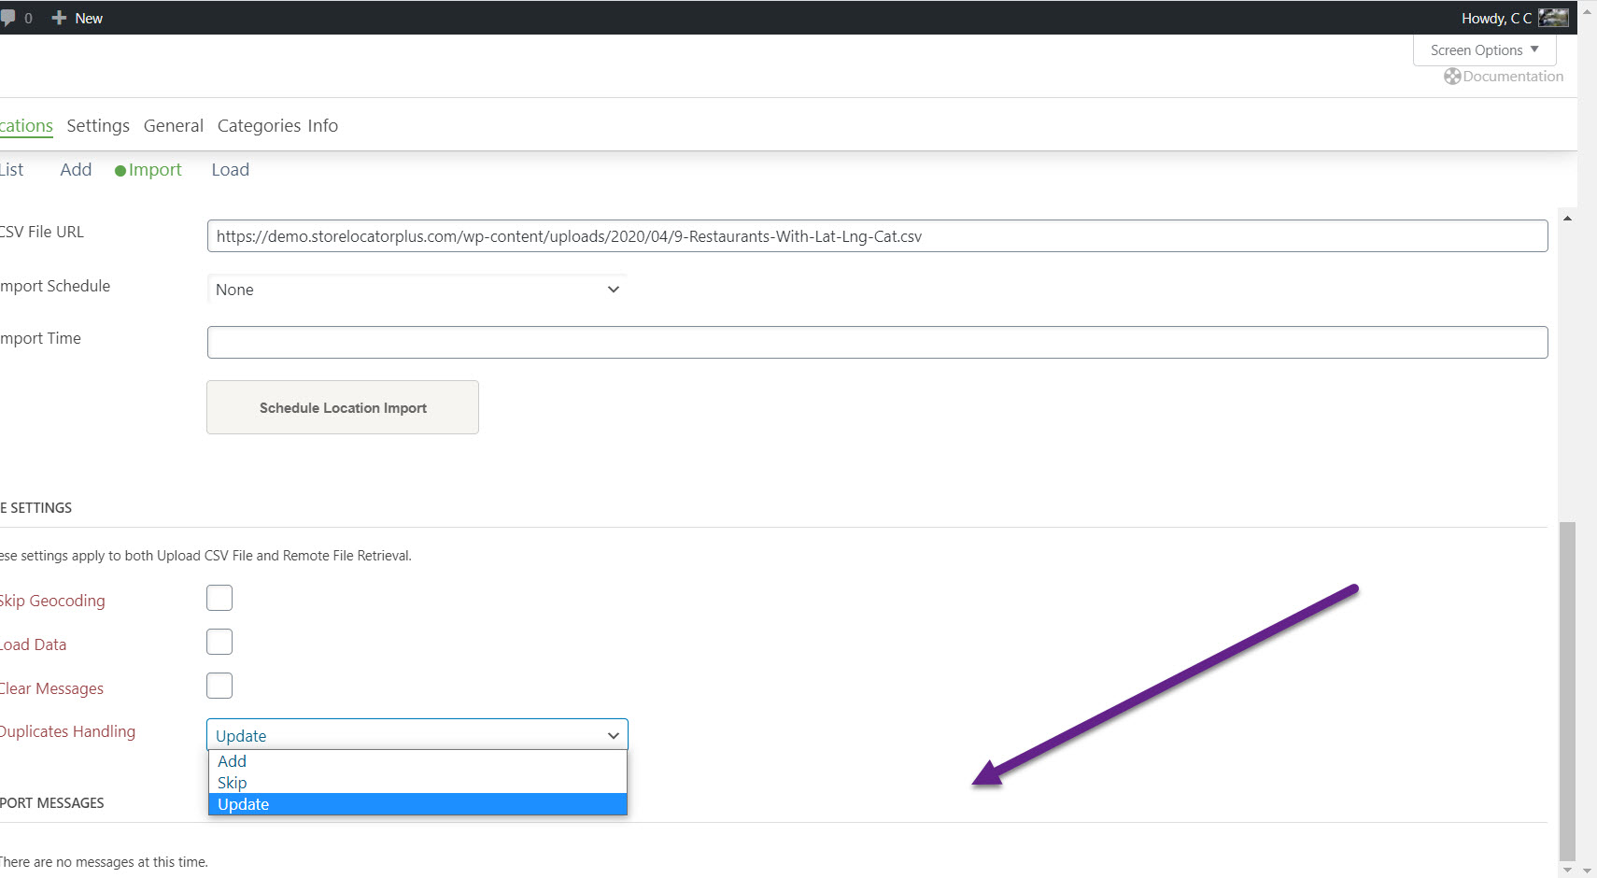Expand the Screen Options panel
Screen dimensions: 1597x878
[x=1483, y=50]
